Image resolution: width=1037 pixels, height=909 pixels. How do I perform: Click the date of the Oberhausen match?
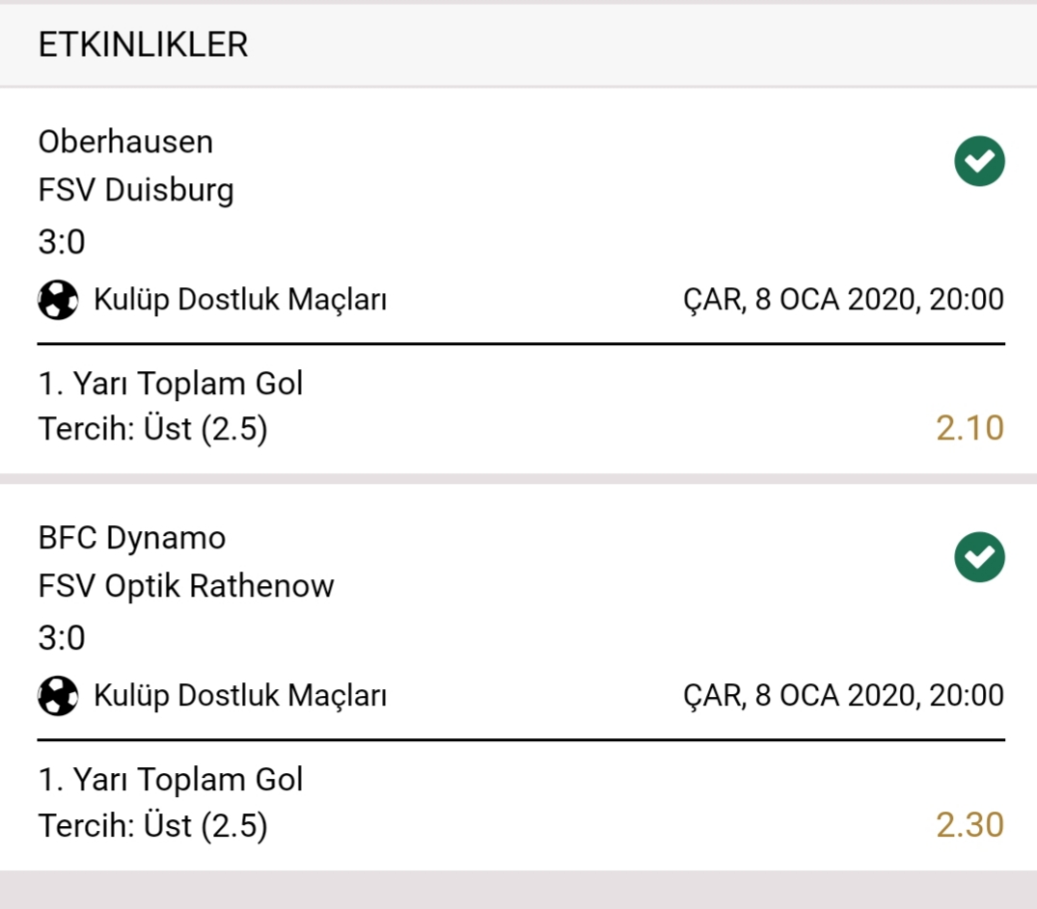pos(843,300)
